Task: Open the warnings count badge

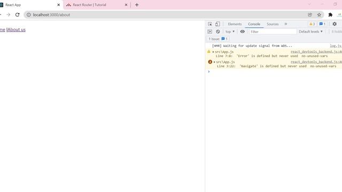Action: click(x=312, y=24)
